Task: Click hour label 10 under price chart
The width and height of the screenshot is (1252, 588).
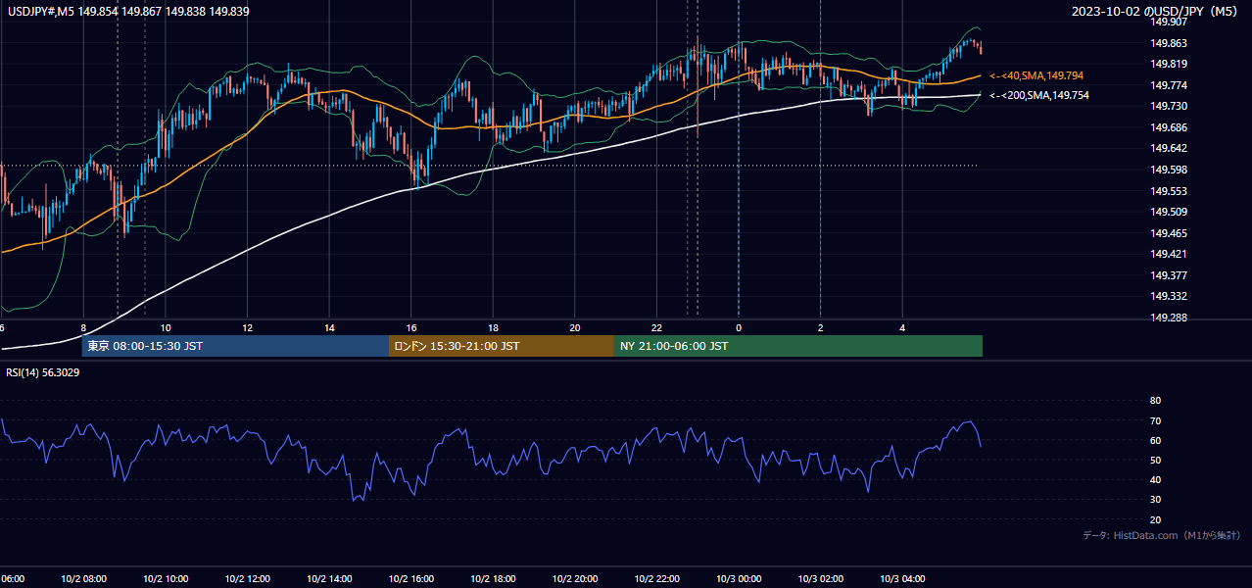Action: tap(166, 328)
